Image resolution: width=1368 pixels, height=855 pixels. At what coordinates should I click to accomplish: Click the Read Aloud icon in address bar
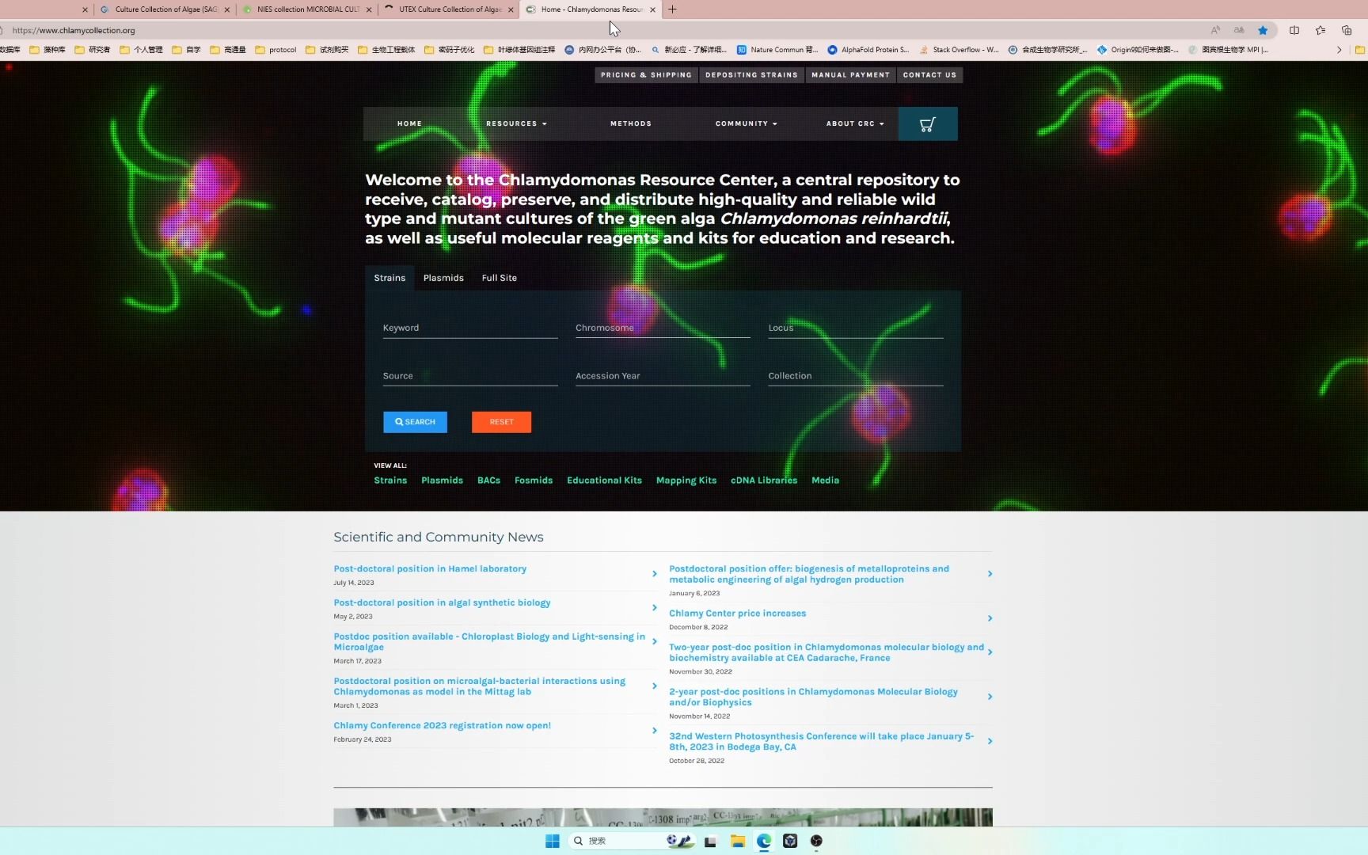[1215, 30]
